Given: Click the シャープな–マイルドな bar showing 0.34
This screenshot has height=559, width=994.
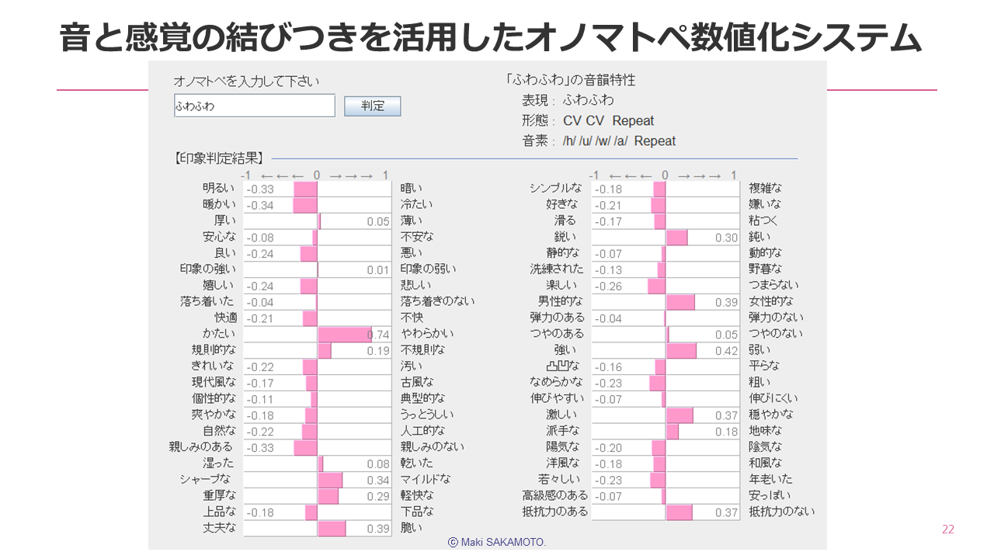Looking at the screenshot, I should (331, 480).
